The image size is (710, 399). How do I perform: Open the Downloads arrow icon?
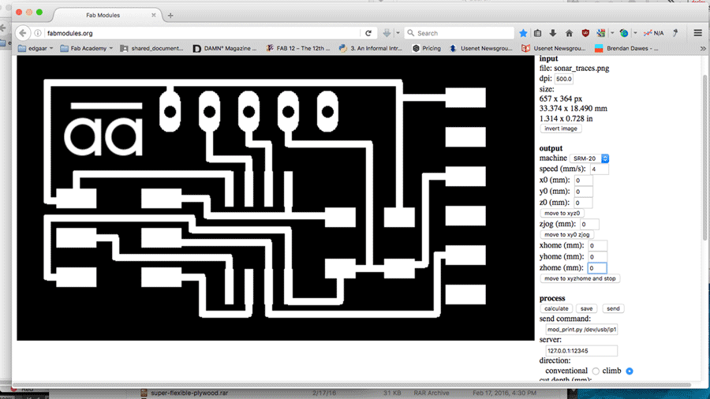553,33
